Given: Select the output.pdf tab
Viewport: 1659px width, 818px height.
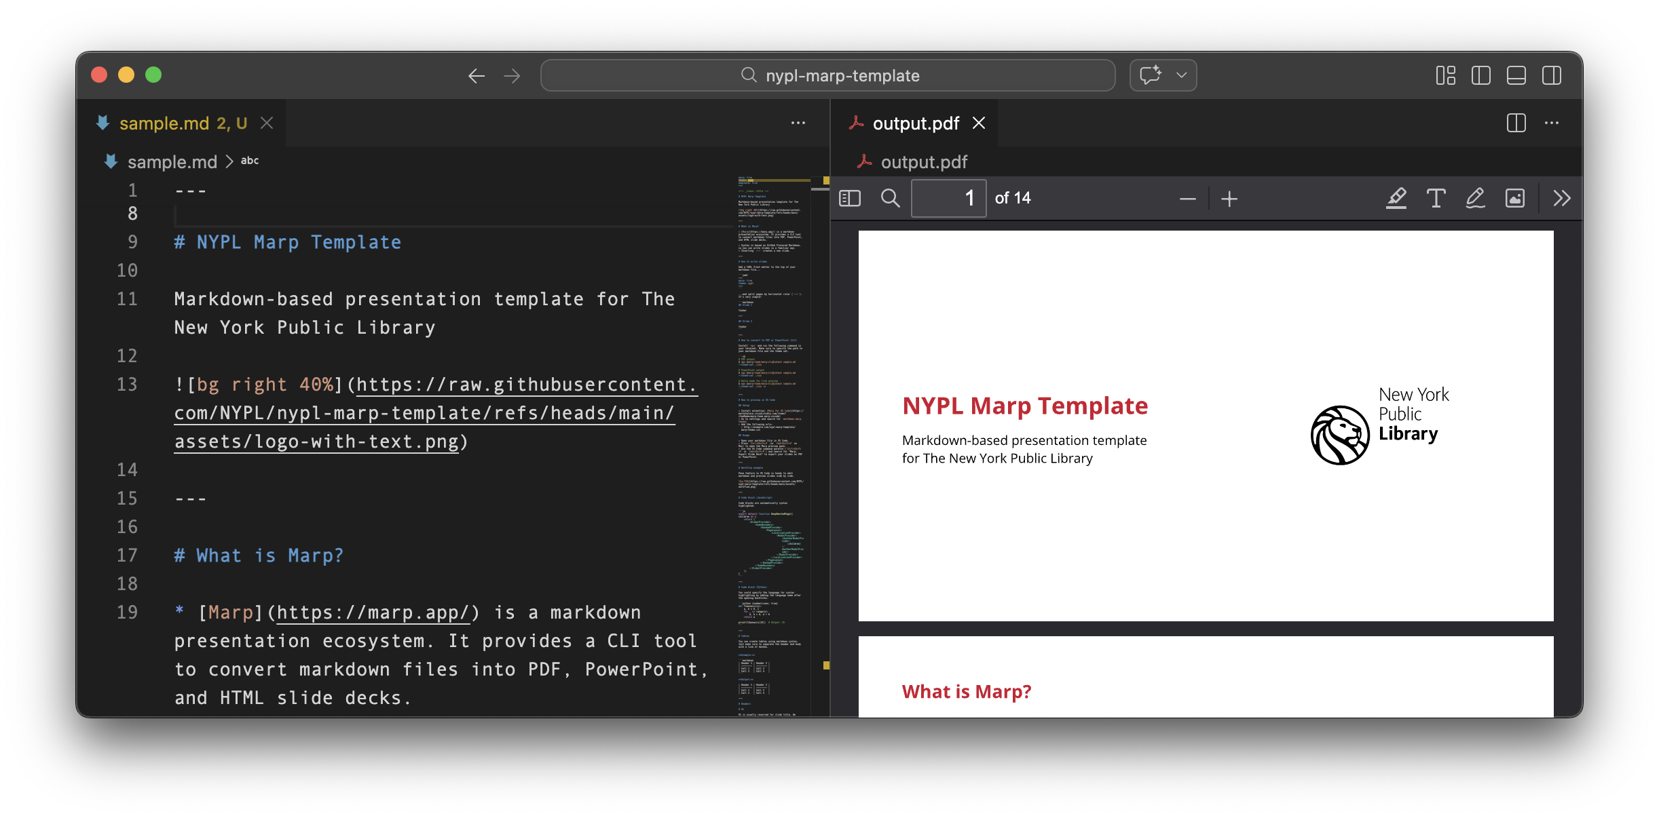Looking at the screenshot, I should [915, 123].
